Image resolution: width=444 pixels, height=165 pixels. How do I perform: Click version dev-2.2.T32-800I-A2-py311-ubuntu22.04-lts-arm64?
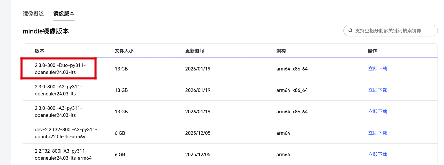(66, 133)
